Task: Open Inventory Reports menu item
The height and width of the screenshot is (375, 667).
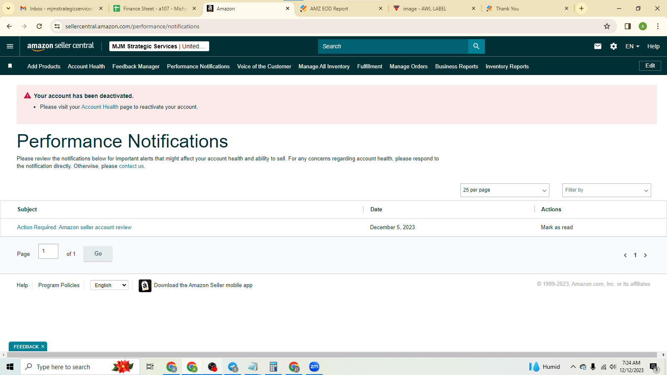Action: pos(507,66)
